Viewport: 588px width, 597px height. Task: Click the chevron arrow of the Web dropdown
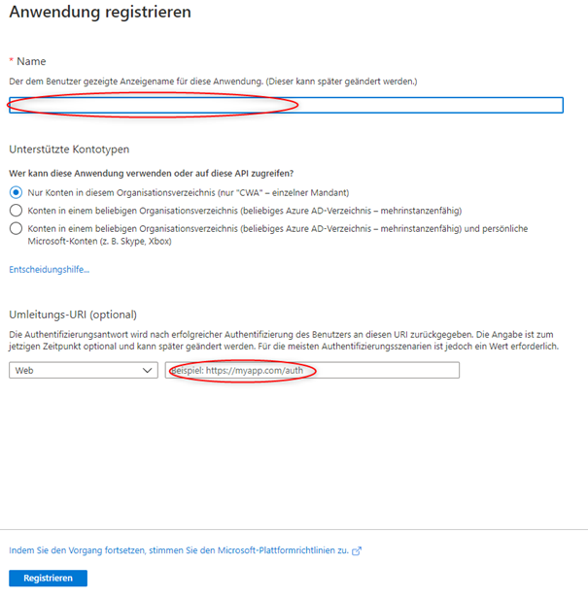148,370
